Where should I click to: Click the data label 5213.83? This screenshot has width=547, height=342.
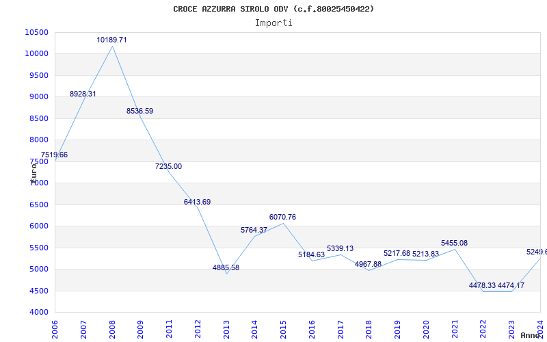coord(425,254)
